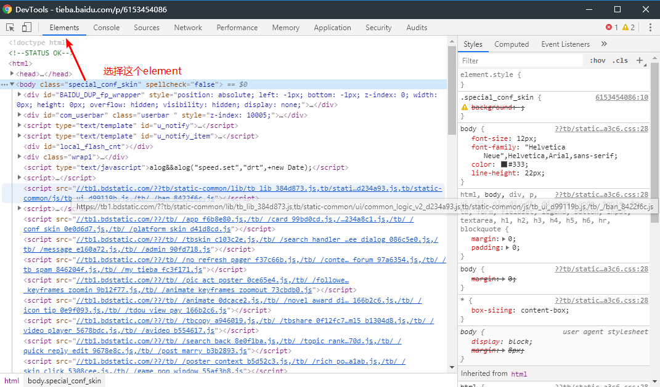Open source link 6153454086:10

(x=622, y=97)
